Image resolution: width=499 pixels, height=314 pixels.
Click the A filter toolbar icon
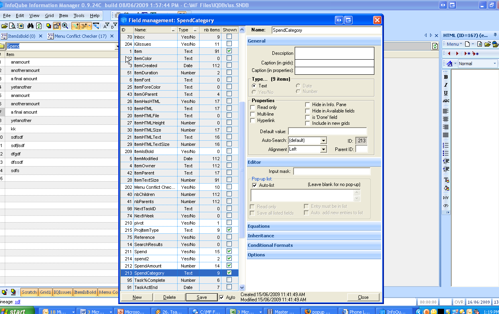106,26
